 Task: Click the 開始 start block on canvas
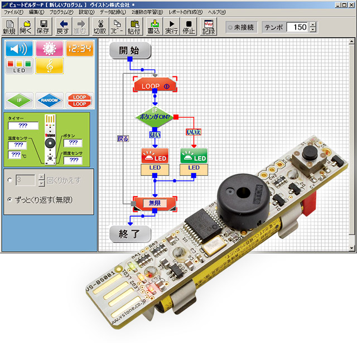click(130, 51)
